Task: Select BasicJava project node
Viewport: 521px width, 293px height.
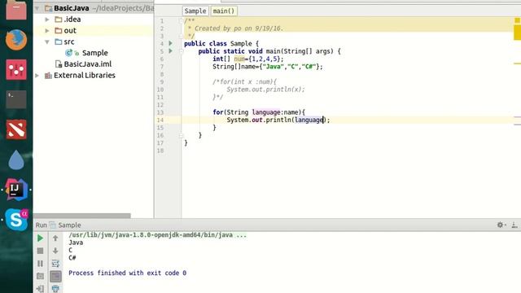Action: (72, 8)
